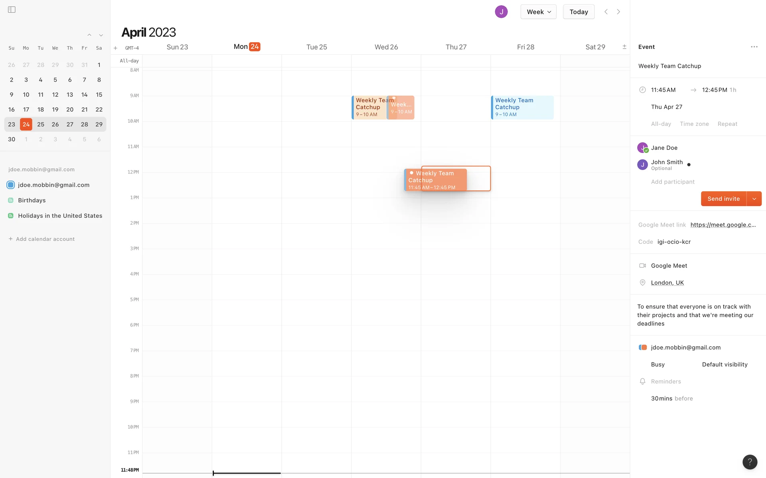
Task: Toggle Holidays in the United States calendar
Action: coord(11,216)
